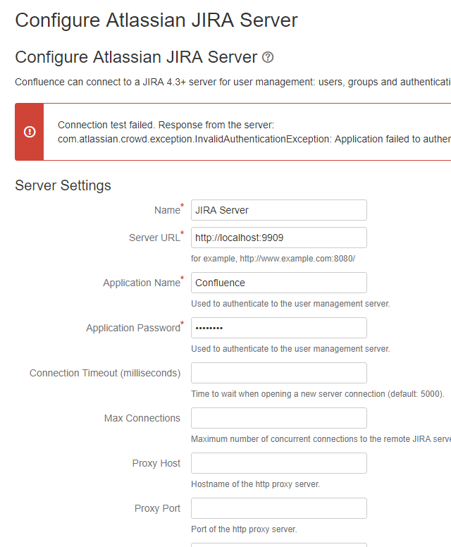Click the Proxy Port label

(157, 508)
